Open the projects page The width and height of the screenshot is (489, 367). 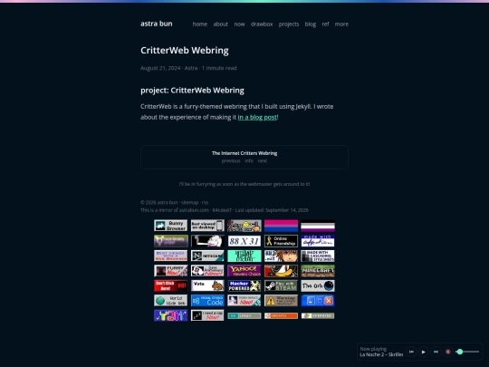click(x=289, y=24)
